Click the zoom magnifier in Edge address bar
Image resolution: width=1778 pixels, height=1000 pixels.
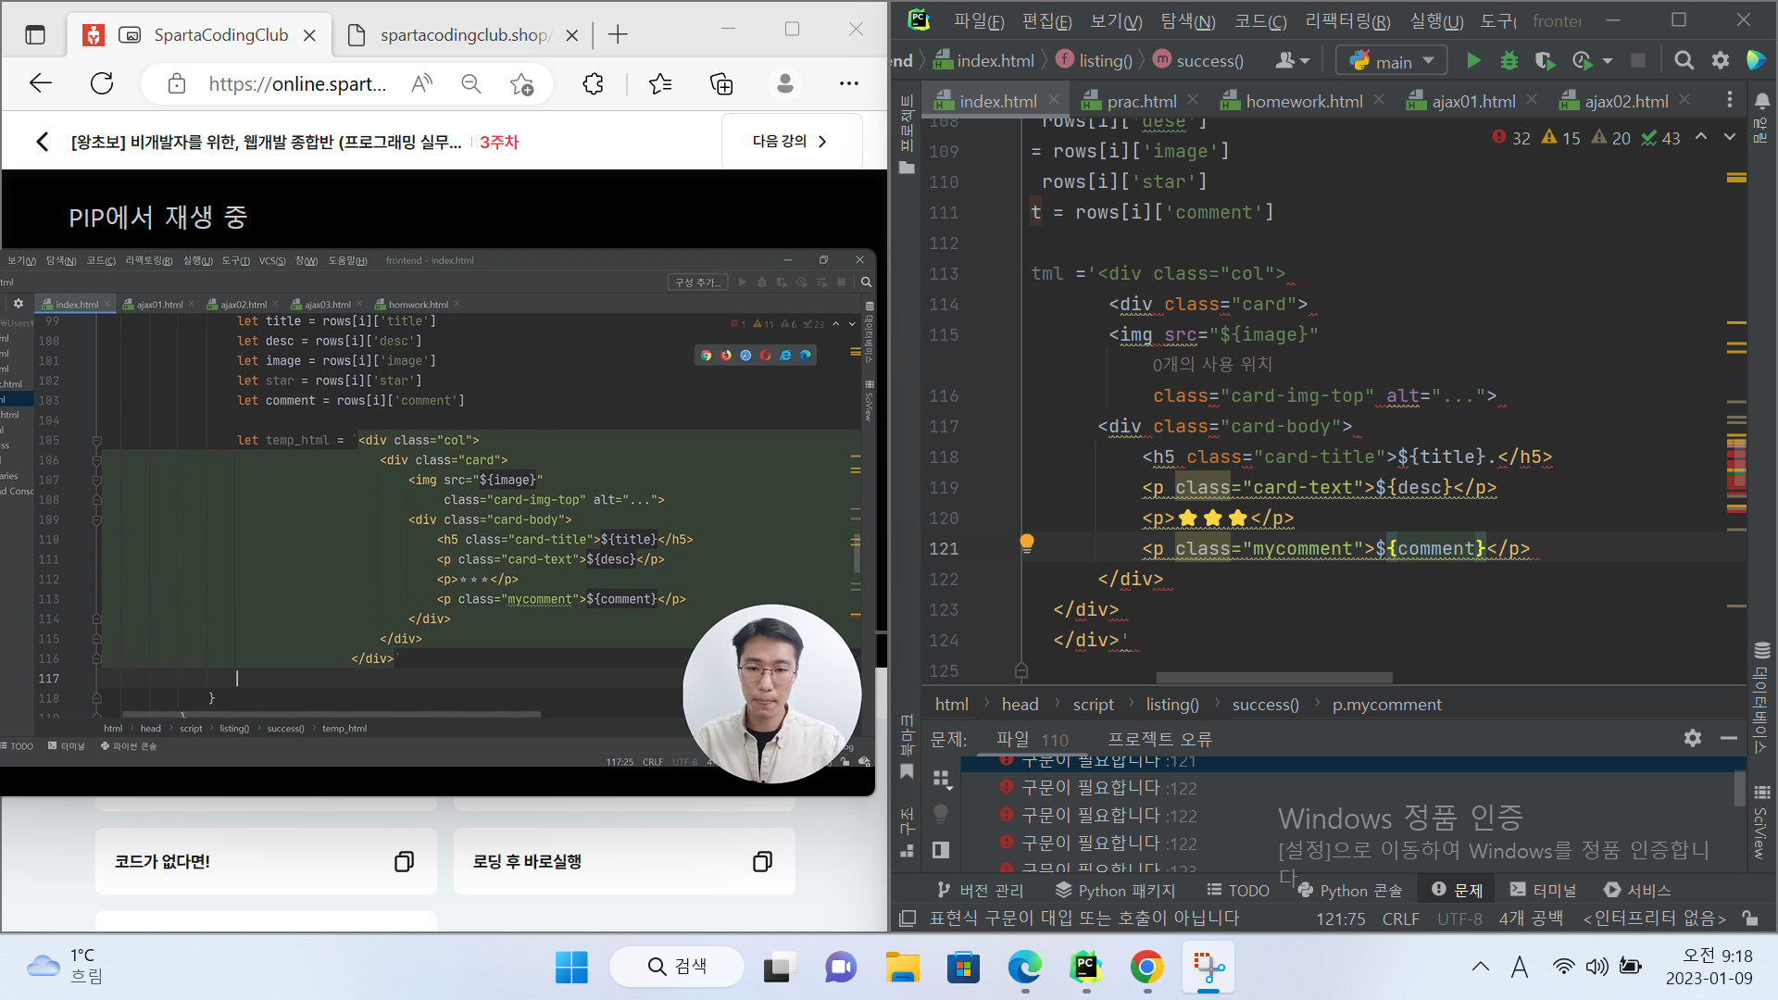(471, 84)
